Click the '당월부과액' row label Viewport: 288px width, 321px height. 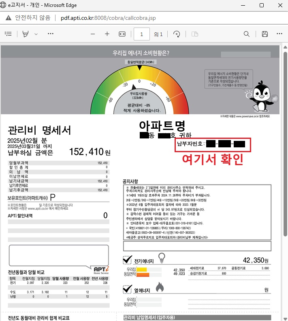[19, 163]
